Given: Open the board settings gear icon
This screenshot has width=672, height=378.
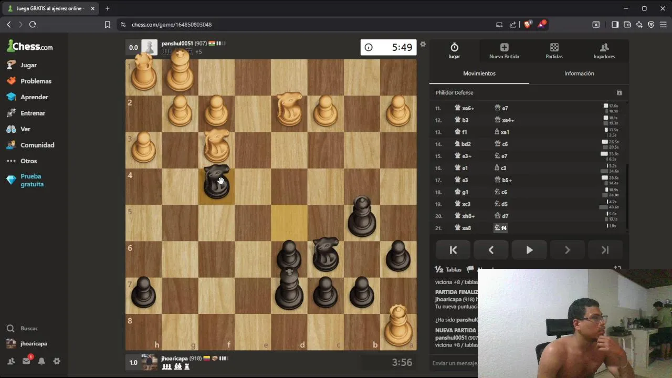Looking at the screenshot, I should coord(423,44).
